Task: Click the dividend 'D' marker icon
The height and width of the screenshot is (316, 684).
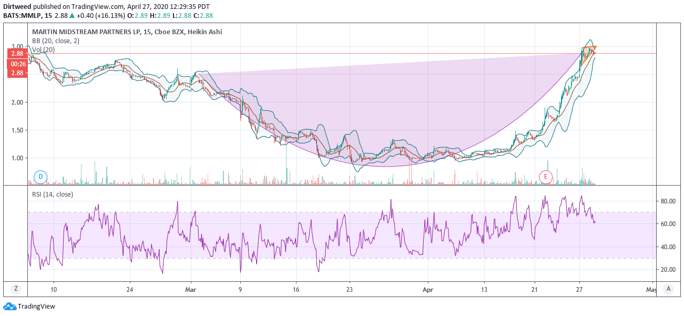Action: [40, 177]
